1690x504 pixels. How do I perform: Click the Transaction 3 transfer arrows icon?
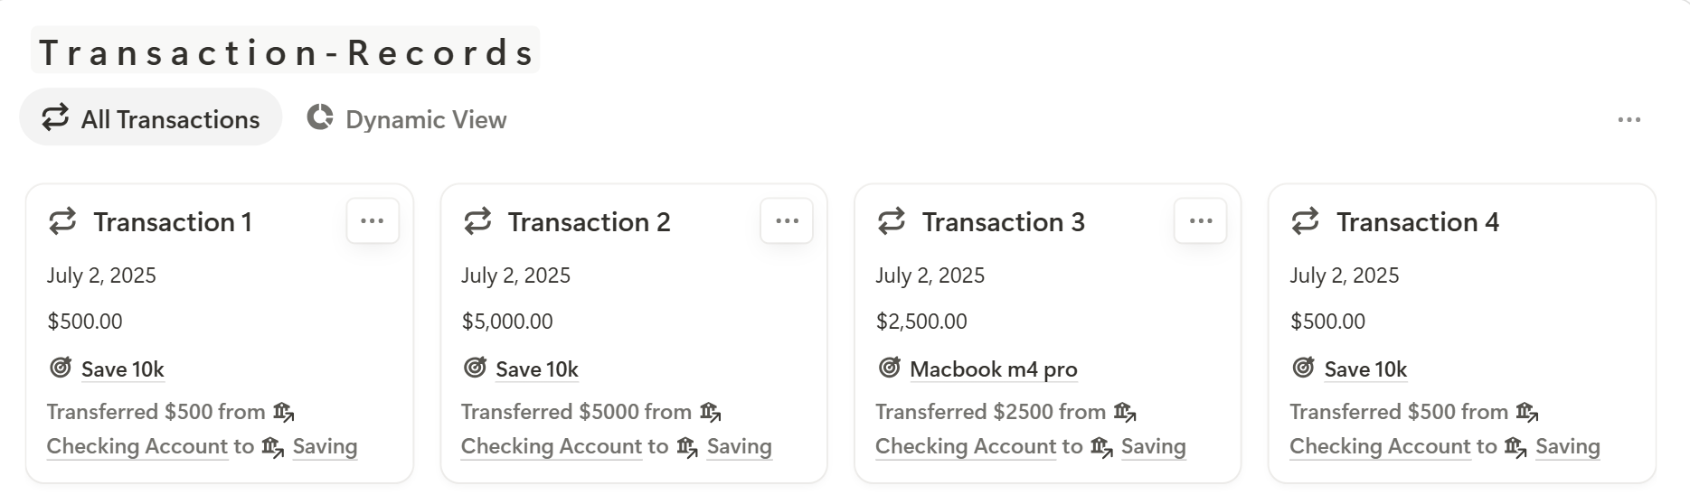click(x=892, y=221)
